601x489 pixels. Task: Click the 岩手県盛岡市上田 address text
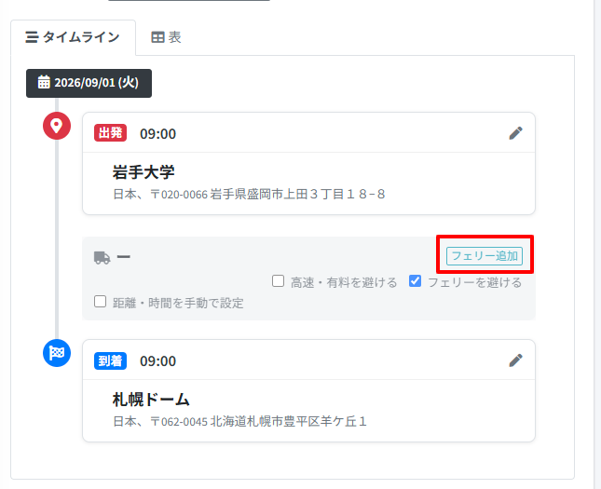click(x=249, y=195)
